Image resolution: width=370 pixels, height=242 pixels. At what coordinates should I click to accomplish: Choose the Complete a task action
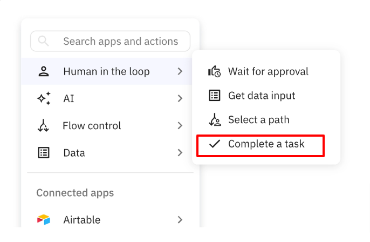pyautogui.click(x=266, y=144)
